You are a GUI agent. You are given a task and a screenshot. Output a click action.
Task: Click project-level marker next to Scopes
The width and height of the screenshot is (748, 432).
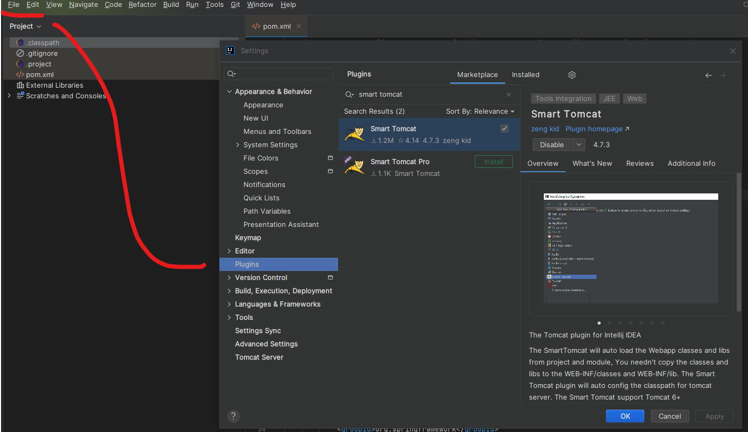pyautogui.click(x=330, y=171)
